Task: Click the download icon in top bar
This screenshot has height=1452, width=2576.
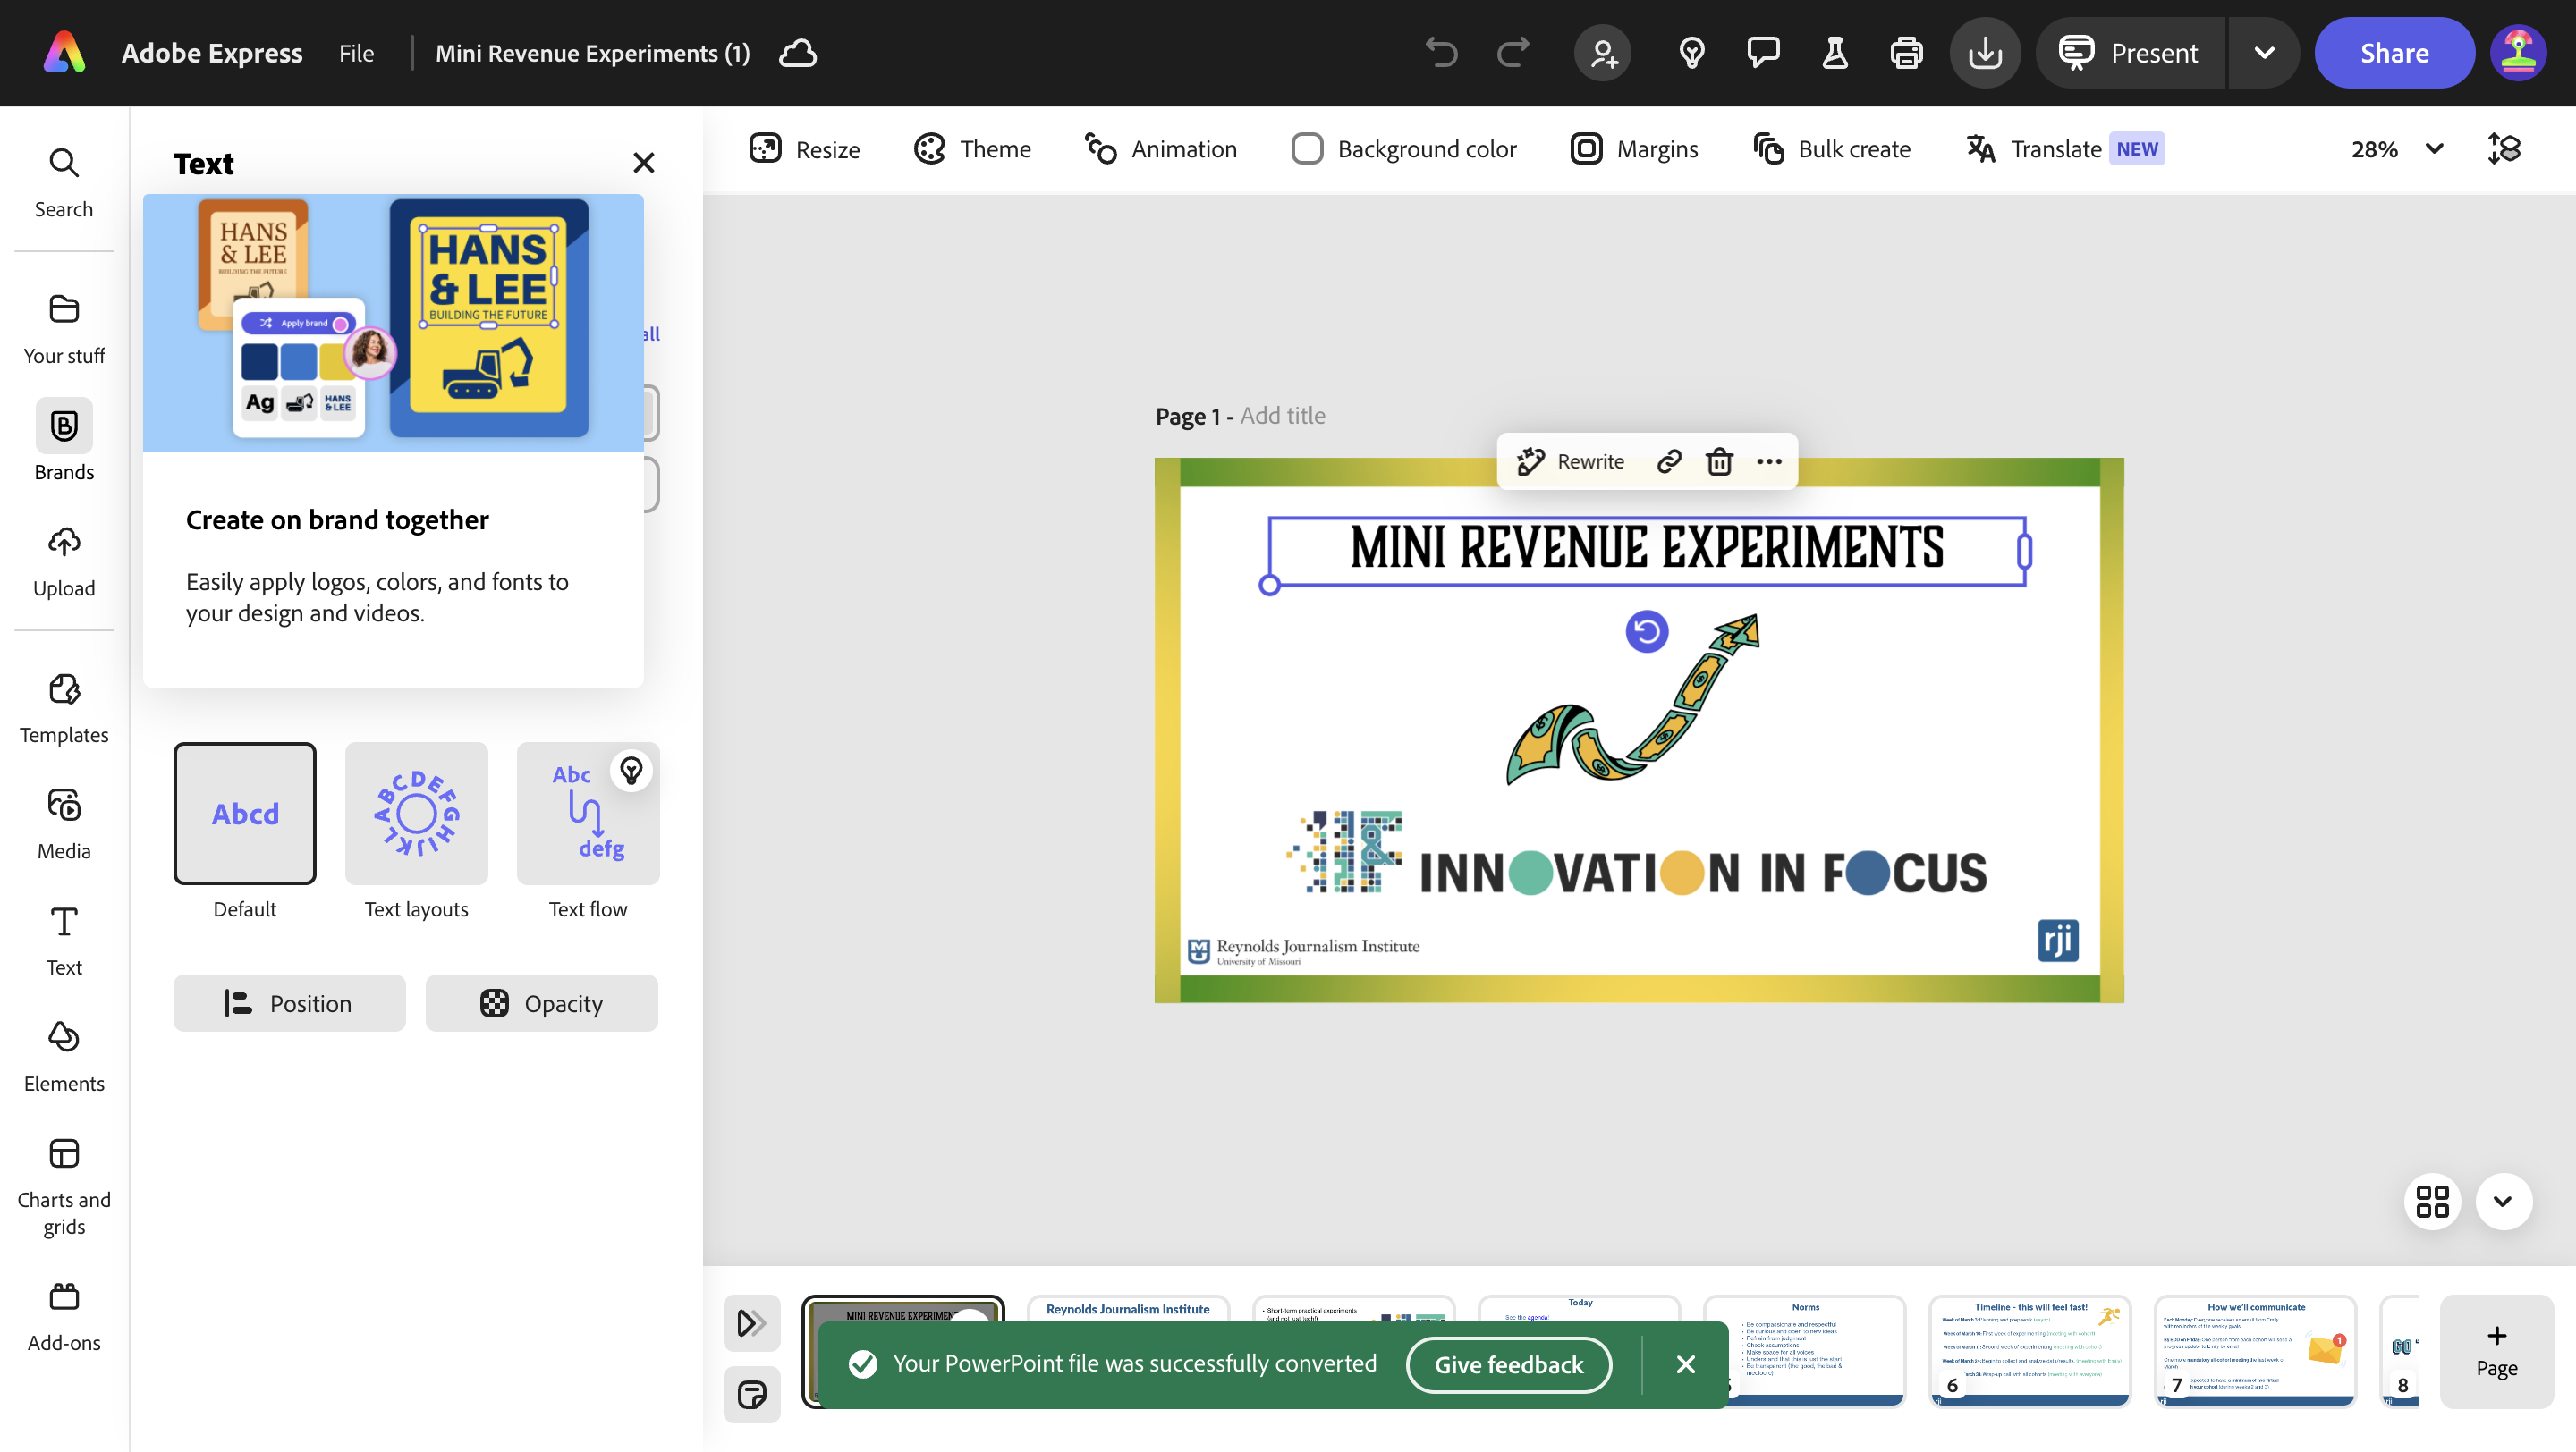Action: (1984, 53)
